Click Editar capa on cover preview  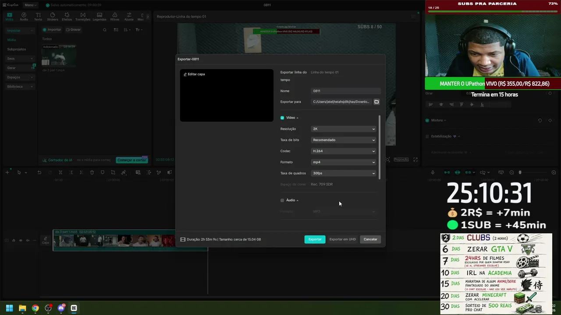(x=194, y=74)
